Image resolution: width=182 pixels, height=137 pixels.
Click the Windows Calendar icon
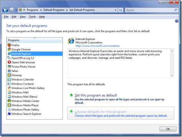pos(9,79)
